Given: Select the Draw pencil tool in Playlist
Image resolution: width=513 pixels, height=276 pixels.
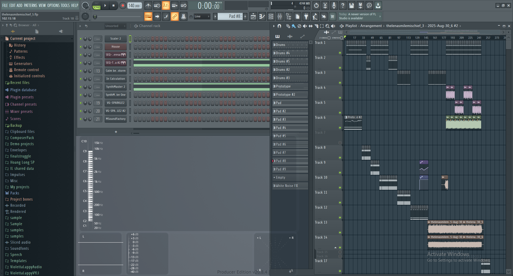Looking at the screenshot, I should tap(288, 26).
